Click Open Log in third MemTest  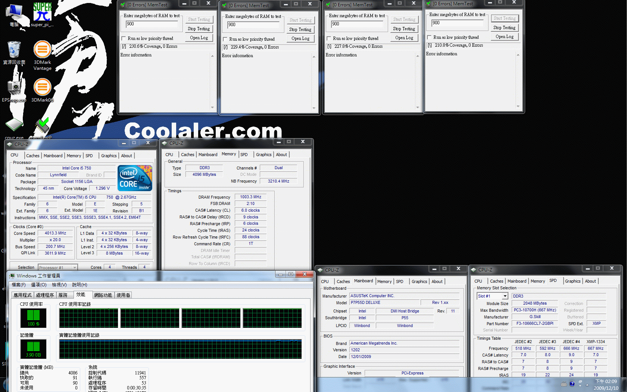click(404, 38)
